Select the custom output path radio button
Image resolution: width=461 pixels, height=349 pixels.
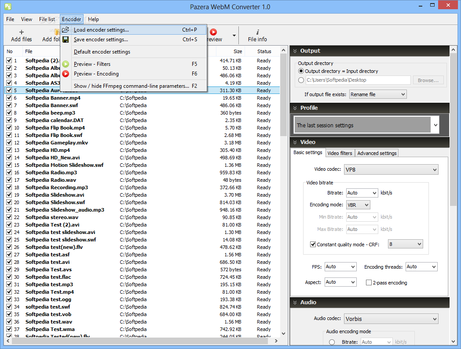301,80
